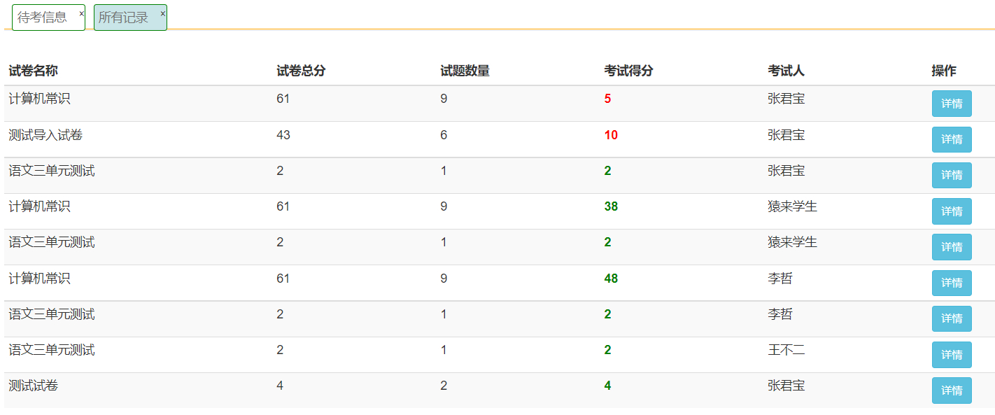Viewport: 995px width, 415px height.
Task: Click examinee name 王不二
Action: (786, 350)
